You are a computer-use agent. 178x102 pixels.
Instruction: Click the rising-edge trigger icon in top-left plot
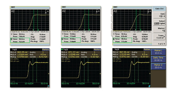47,11
